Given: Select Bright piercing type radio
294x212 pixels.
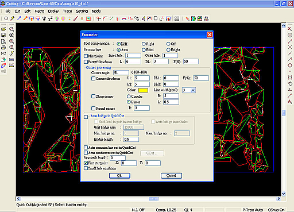Looking at the screenshot, I should [x=168, y=50].
